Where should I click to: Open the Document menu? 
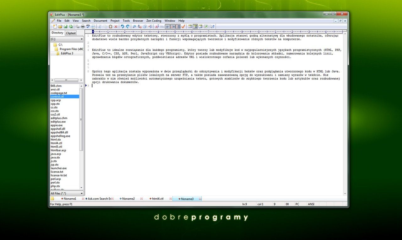click(100, 21)
